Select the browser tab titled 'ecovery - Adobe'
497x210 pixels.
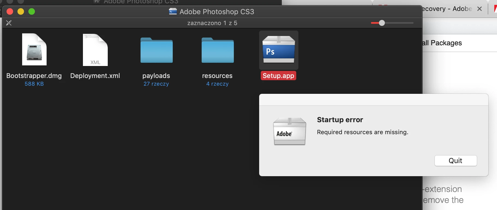[447, 9]
